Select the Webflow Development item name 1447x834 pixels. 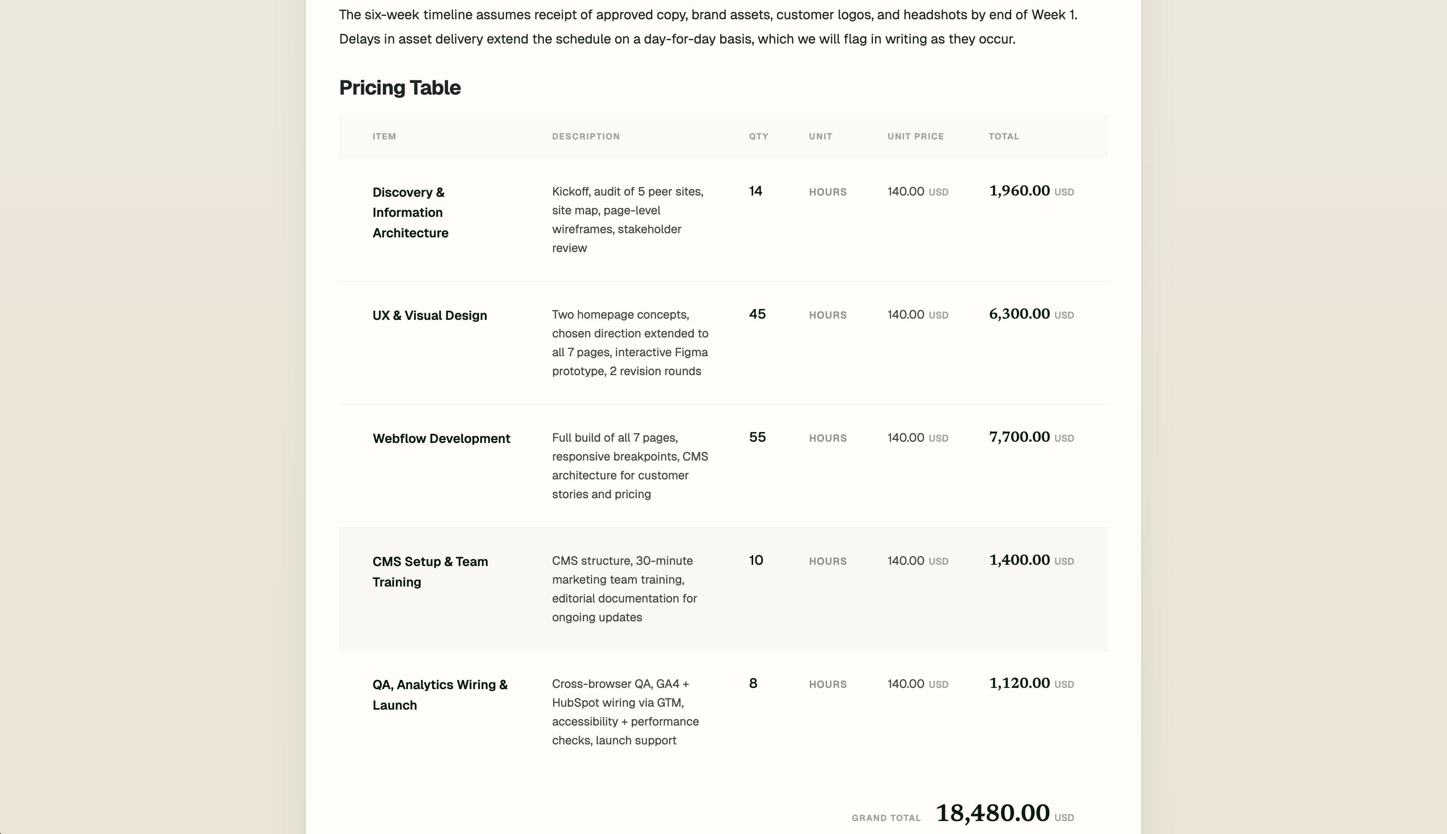pyautogui.click(x=441, y=439)
